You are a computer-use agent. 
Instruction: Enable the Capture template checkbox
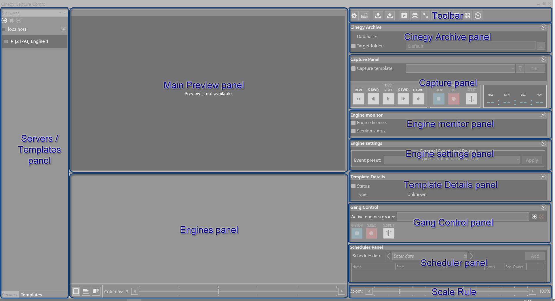[353, 68]
